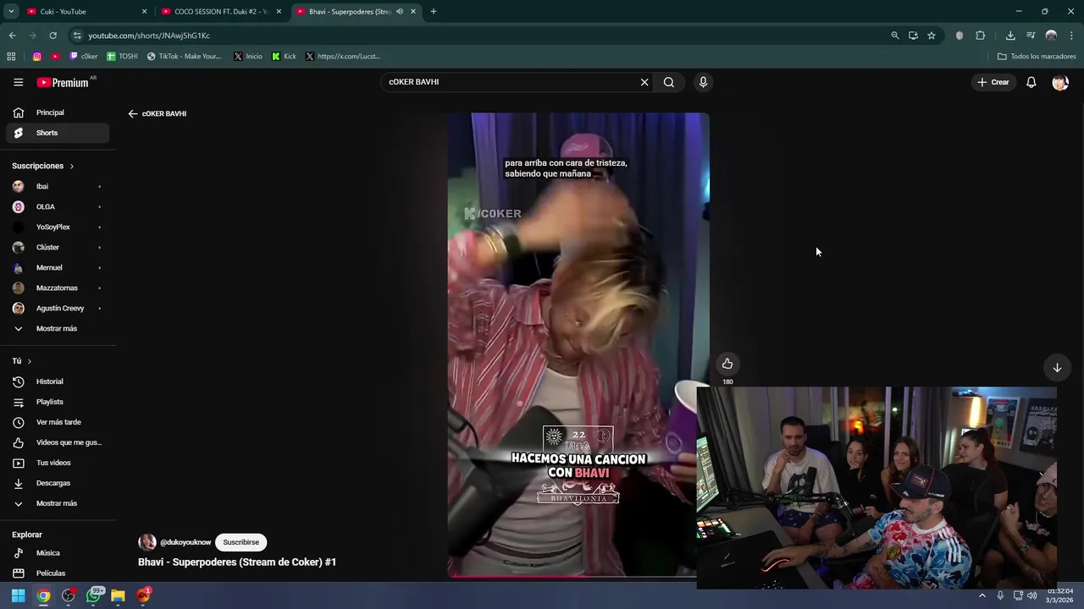The width and height of the screenshot is (1084, 609).
Task: Click the browser back button
Action: [12, 36]
